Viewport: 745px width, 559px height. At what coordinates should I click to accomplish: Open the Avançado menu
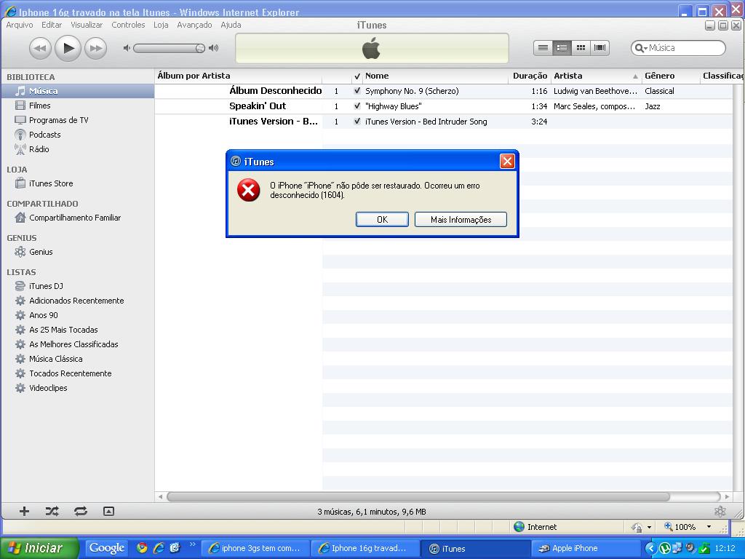(x=194, y=25)
